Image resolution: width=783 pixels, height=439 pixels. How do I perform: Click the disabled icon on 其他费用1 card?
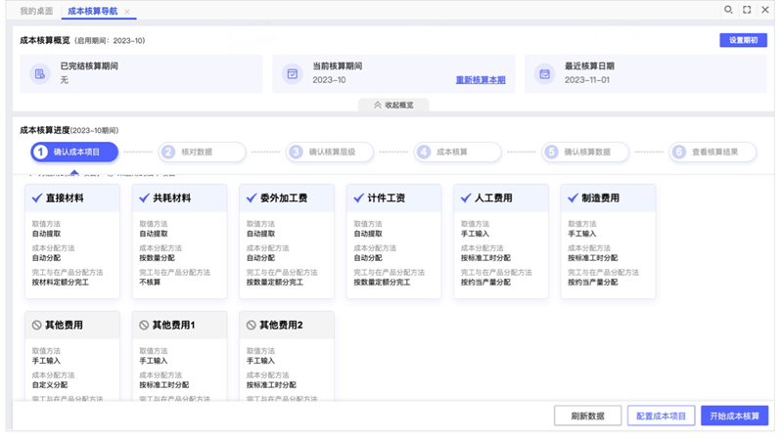[x=144, y=325]
